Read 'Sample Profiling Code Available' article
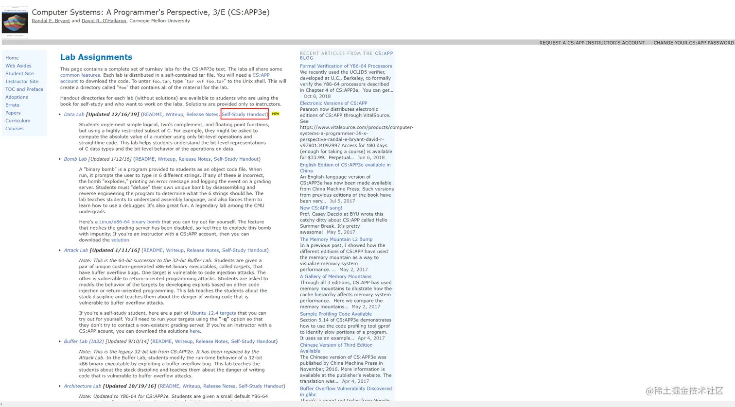Viewport: 735px width, 407px height. (336, 314)
